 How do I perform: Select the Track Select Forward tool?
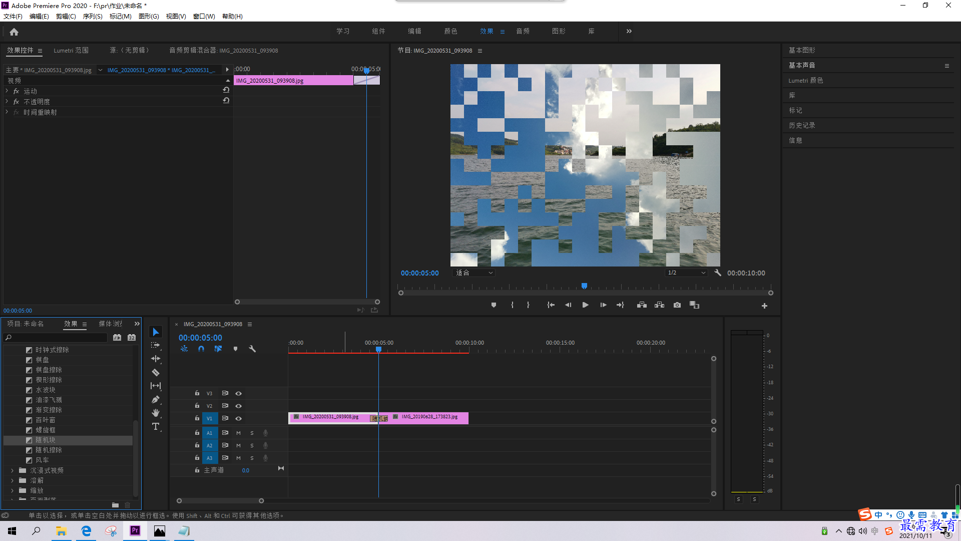(x=156, y=345)
